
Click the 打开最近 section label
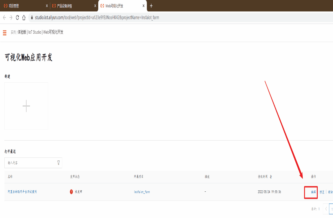(10, 152)
